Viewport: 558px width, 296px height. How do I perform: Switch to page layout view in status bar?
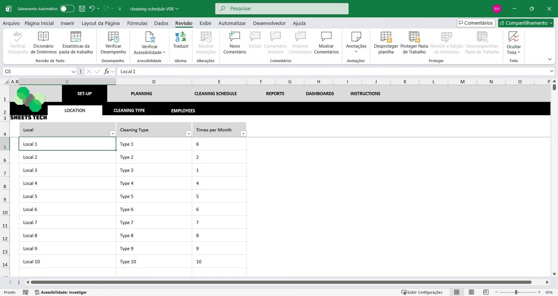tap(471, 292)
